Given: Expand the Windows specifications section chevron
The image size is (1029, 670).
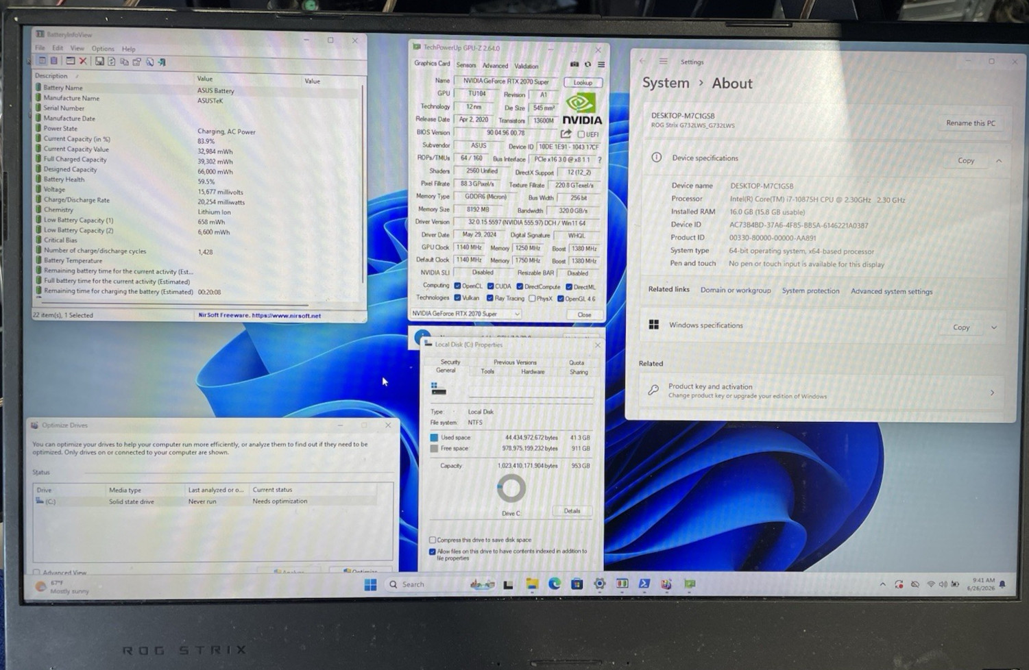Looking at the screenshot, I should pyautogui.click(x=994, y=327).
